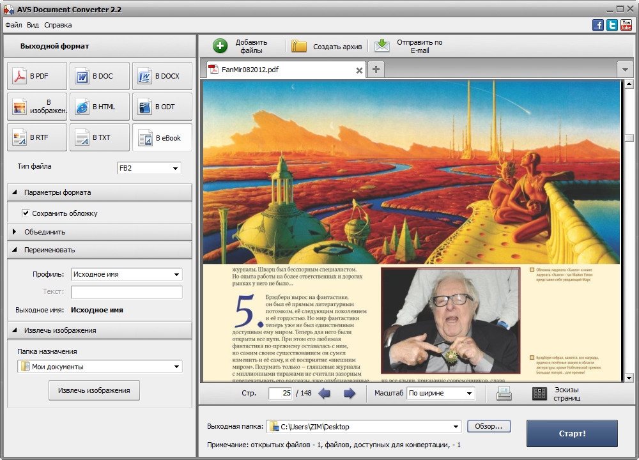The height and width of the screenshot is (460, 639).
Task: Pick HTML as the output format
Action: coord(100,106)
